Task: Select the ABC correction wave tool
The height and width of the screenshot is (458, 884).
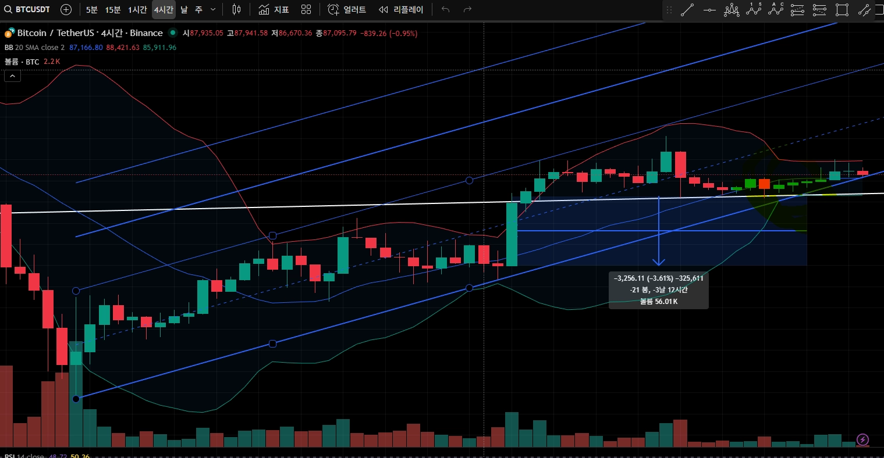Action: [776, 10]
